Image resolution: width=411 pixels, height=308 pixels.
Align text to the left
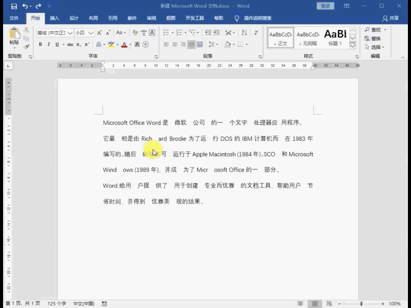(x=166, y=45)
